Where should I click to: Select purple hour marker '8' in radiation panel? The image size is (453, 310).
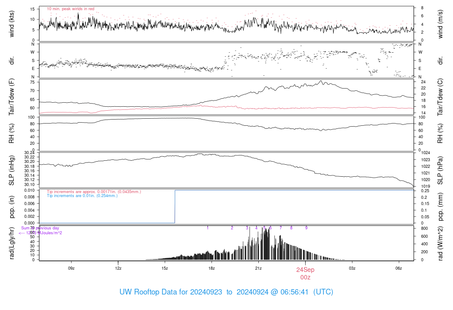[x=291, y=228]
